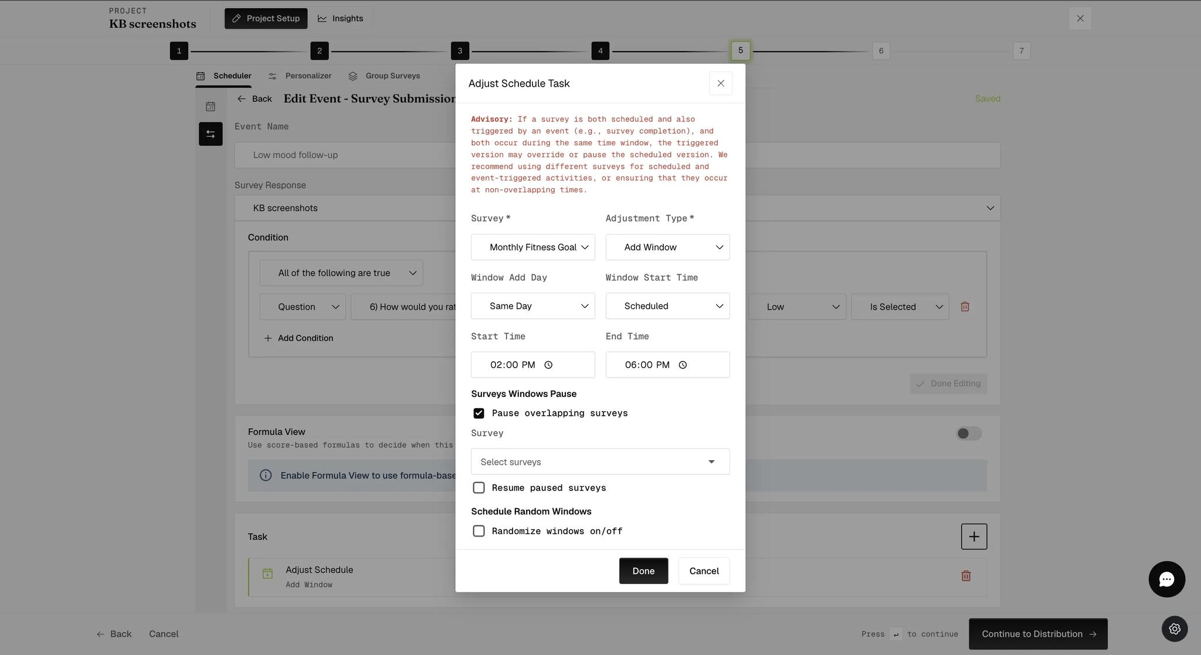Open the Monthly Fitness Goal survey dropdown
This screenshot has height=655, width=1201.
click(533, 247)
